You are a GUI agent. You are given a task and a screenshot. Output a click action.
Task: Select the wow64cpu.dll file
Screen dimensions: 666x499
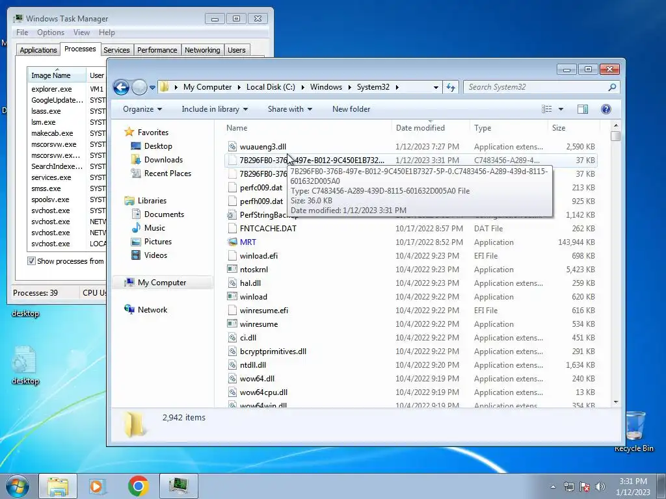click(263, 392)
